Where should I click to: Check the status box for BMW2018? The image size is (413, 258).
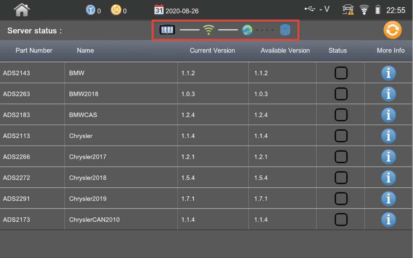pos(341,94)
